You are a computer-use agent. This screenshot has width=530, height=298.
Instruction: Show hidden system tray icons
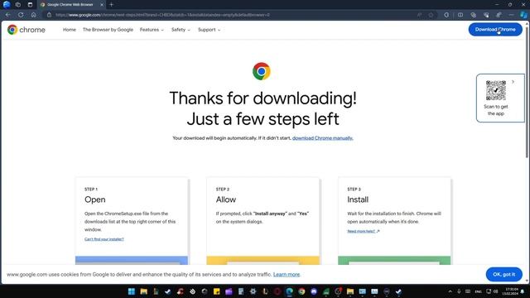coord(450,291)
